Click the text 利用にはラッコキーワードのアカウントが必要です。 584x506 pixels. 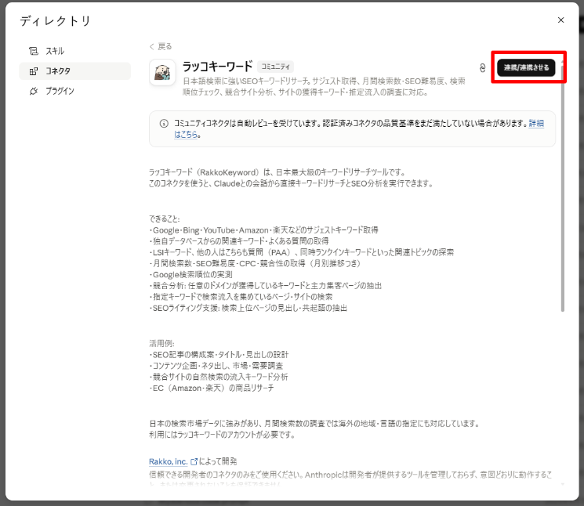(x=223, y=435)
